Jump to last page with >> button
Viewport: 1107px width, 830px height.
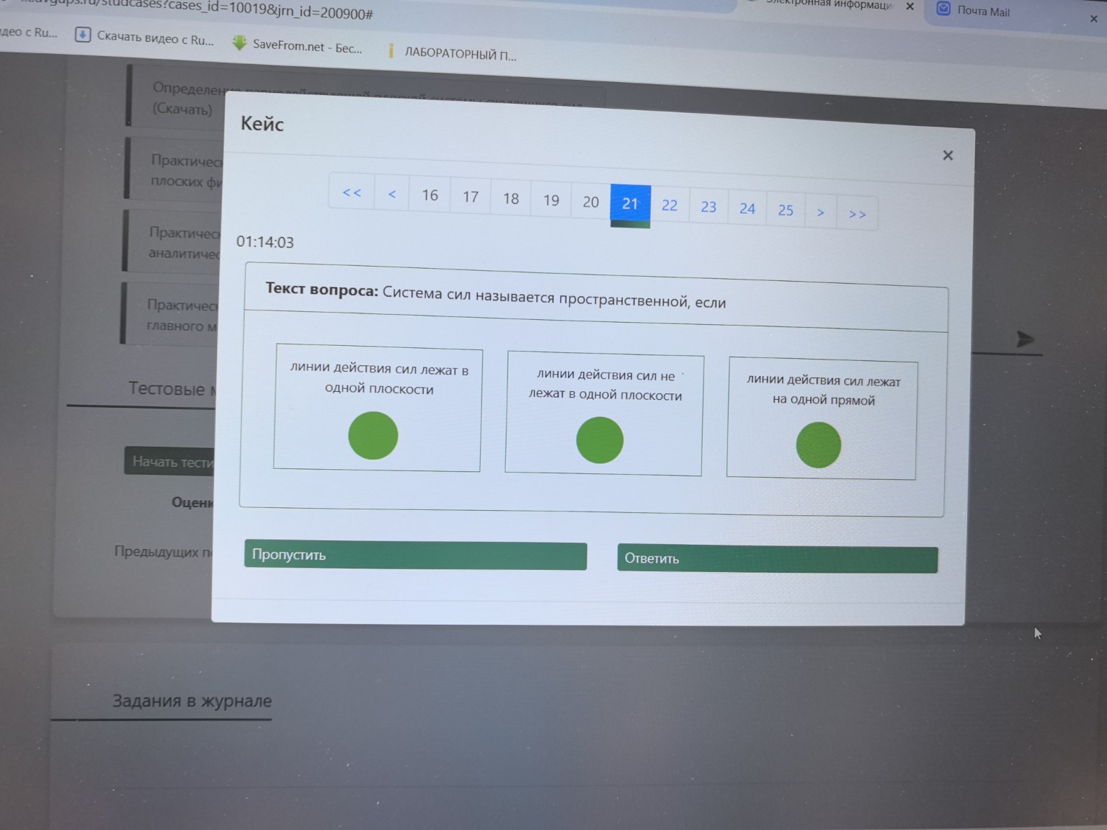857,214
